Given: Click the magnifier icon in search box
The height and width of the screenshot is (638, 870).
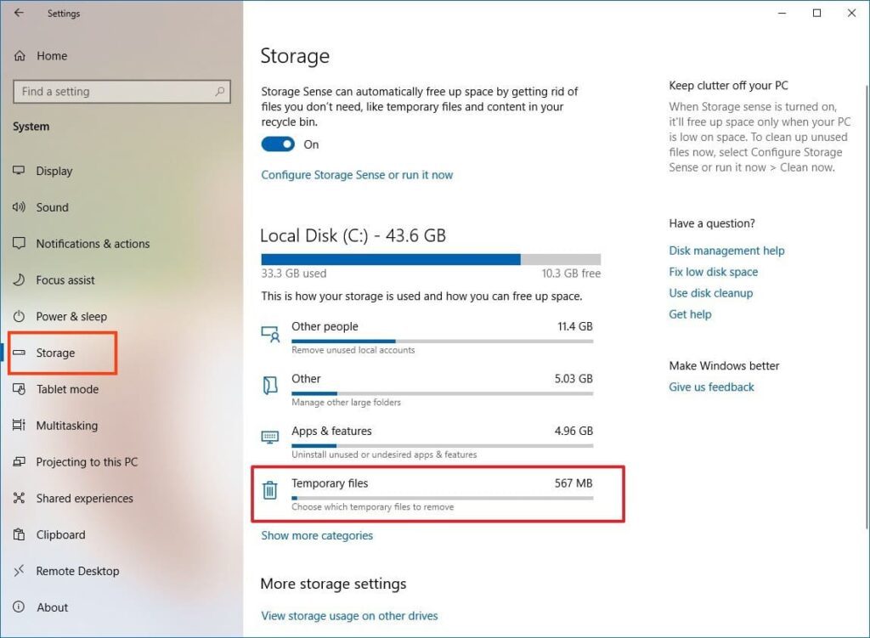Looking at the screenshot, I should coord(220,91).
